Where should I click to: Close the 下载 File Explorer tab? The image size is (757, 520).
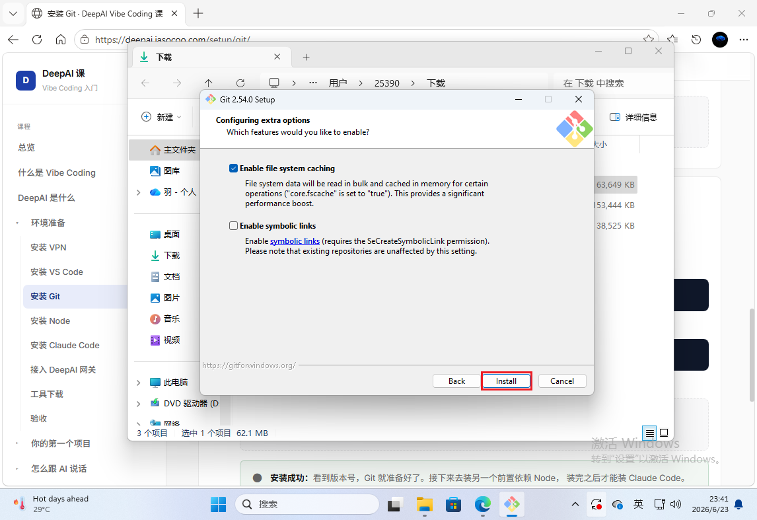click(x=277, y=57)
